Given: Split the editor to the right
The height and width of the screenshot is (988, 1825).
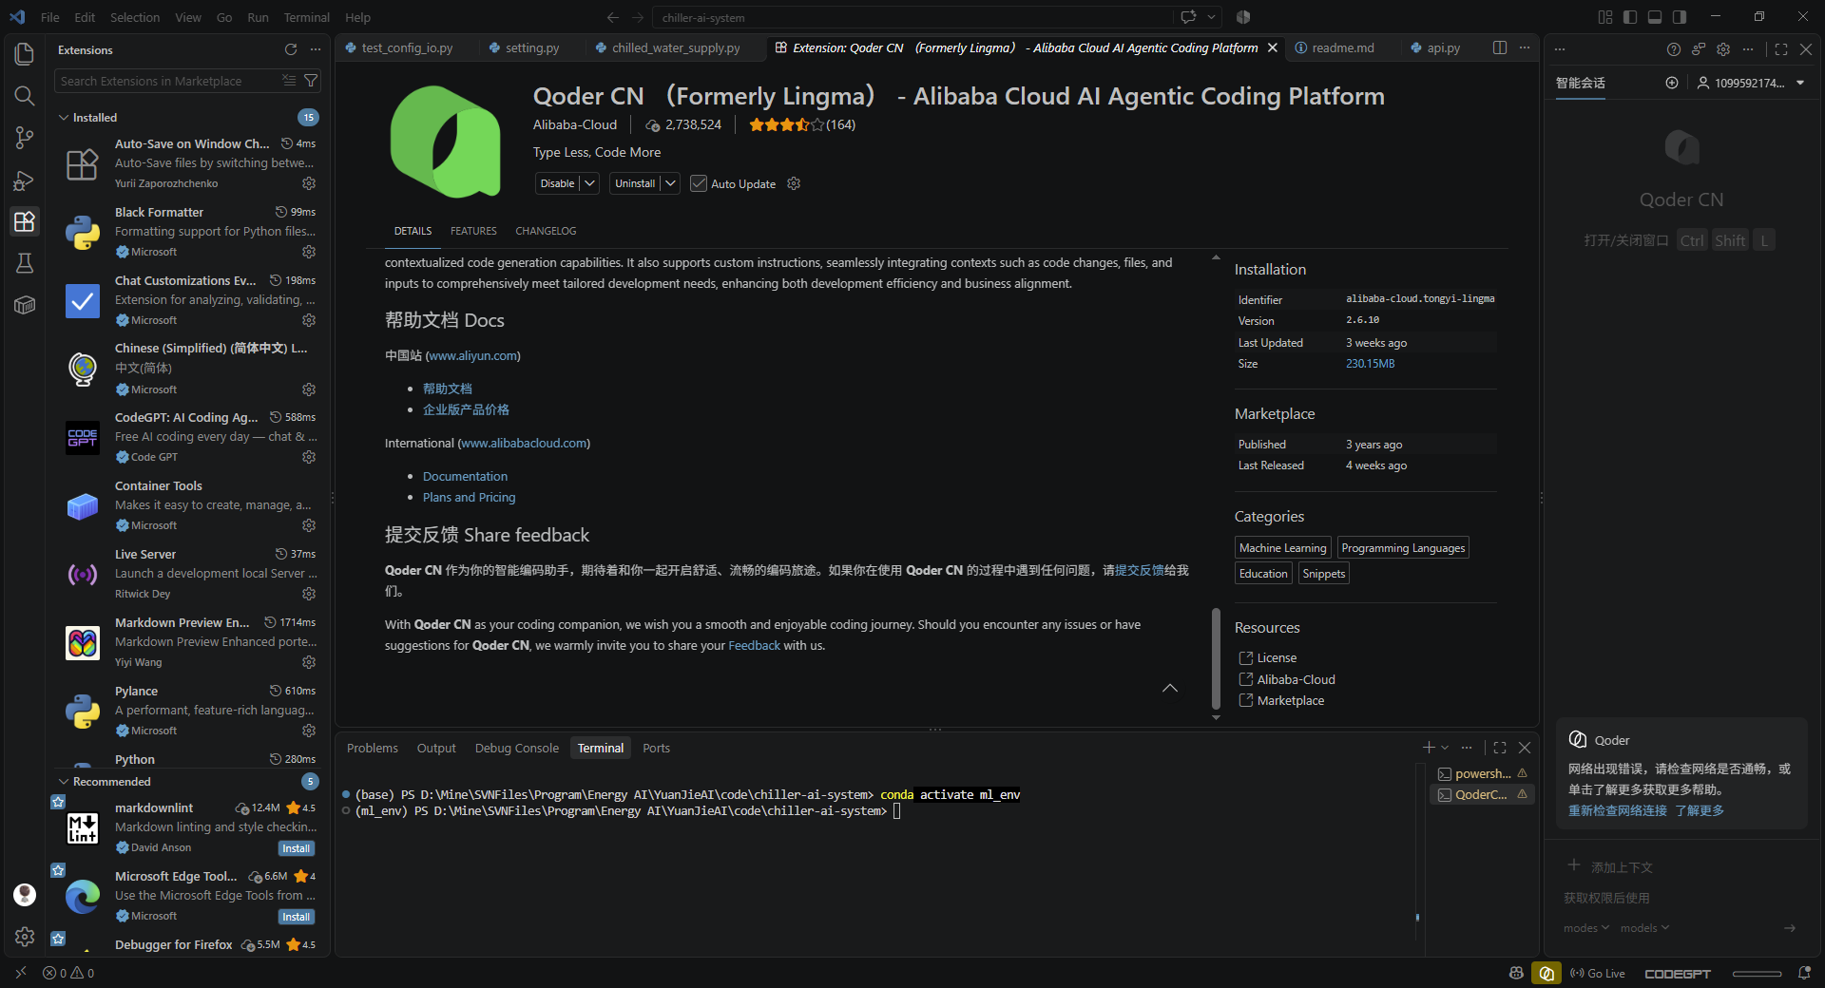Looking at the screenshot, I should click(x=1500, y=47).
